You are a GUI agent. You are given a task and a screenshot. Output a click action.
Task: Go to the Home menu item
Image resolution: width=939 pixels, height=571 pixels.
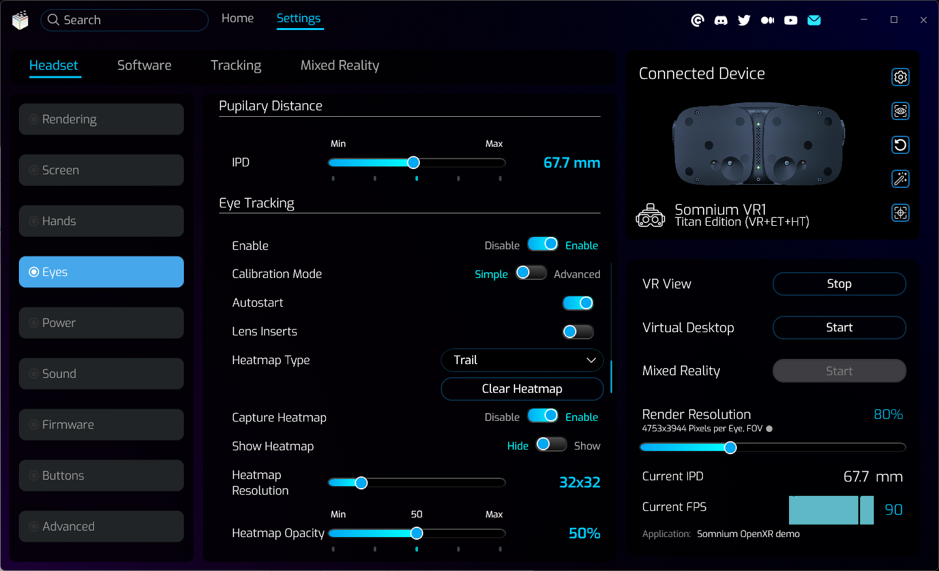pos(237,18)
